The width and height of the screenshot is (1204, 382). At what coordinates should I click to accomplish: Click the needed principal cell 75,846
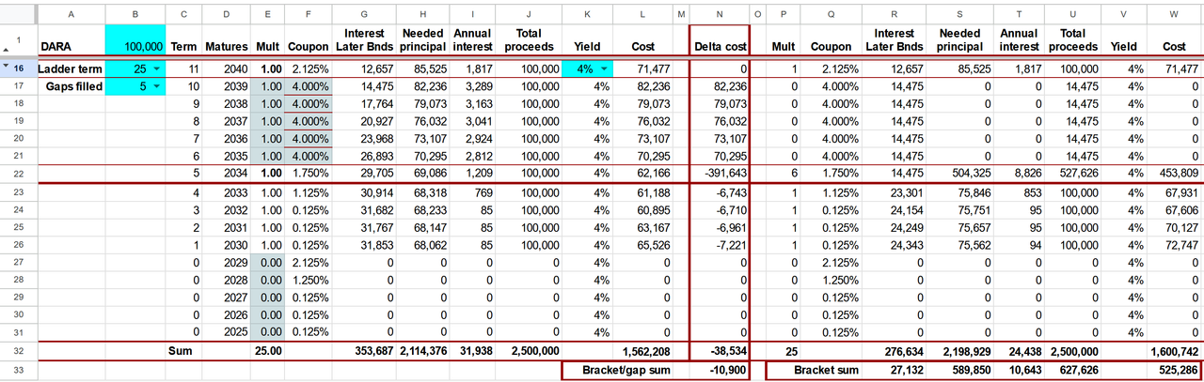pos(958,191)
